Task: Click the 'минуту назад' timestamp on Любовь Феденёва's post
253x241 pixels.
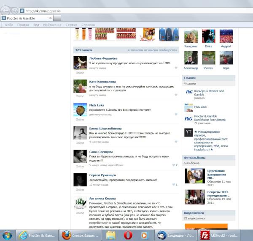Action: (x=97, y=68)
